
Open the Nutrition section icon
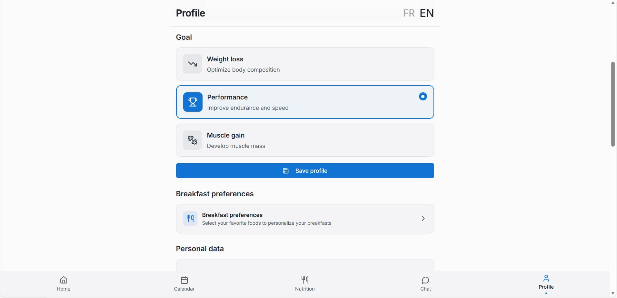pos(305,280)
